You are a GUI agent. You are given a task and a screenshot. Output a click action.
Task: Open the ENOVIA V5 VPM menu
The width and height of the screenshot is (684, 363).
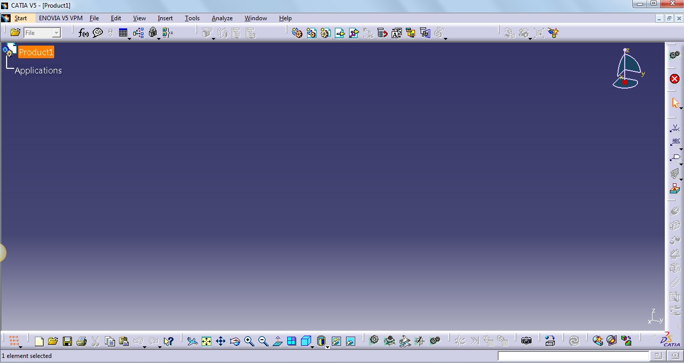61,18
